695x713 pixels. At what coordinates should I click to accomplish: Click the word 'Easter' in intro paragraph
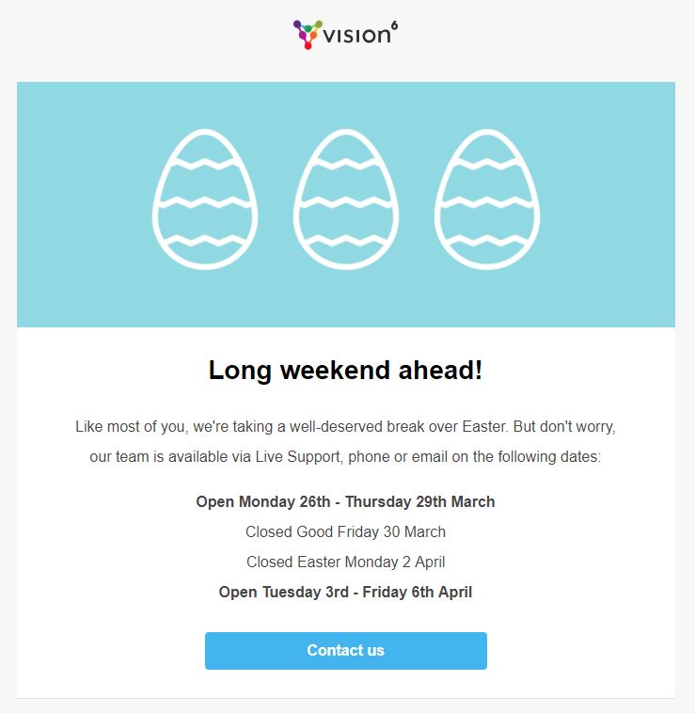pyautogui.click(x=483, y=426)
